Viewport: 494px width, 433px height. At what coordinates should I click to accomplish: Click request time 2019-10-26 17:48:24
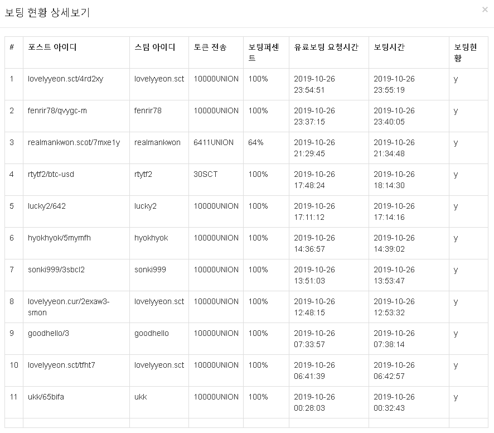(314, 180)
